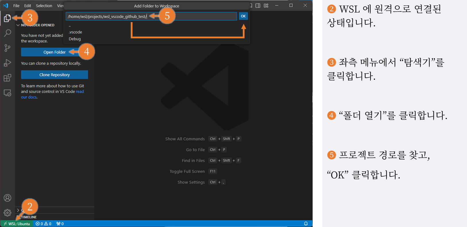Open the Search view icon

pyautogui.click(x=7, y=33)
